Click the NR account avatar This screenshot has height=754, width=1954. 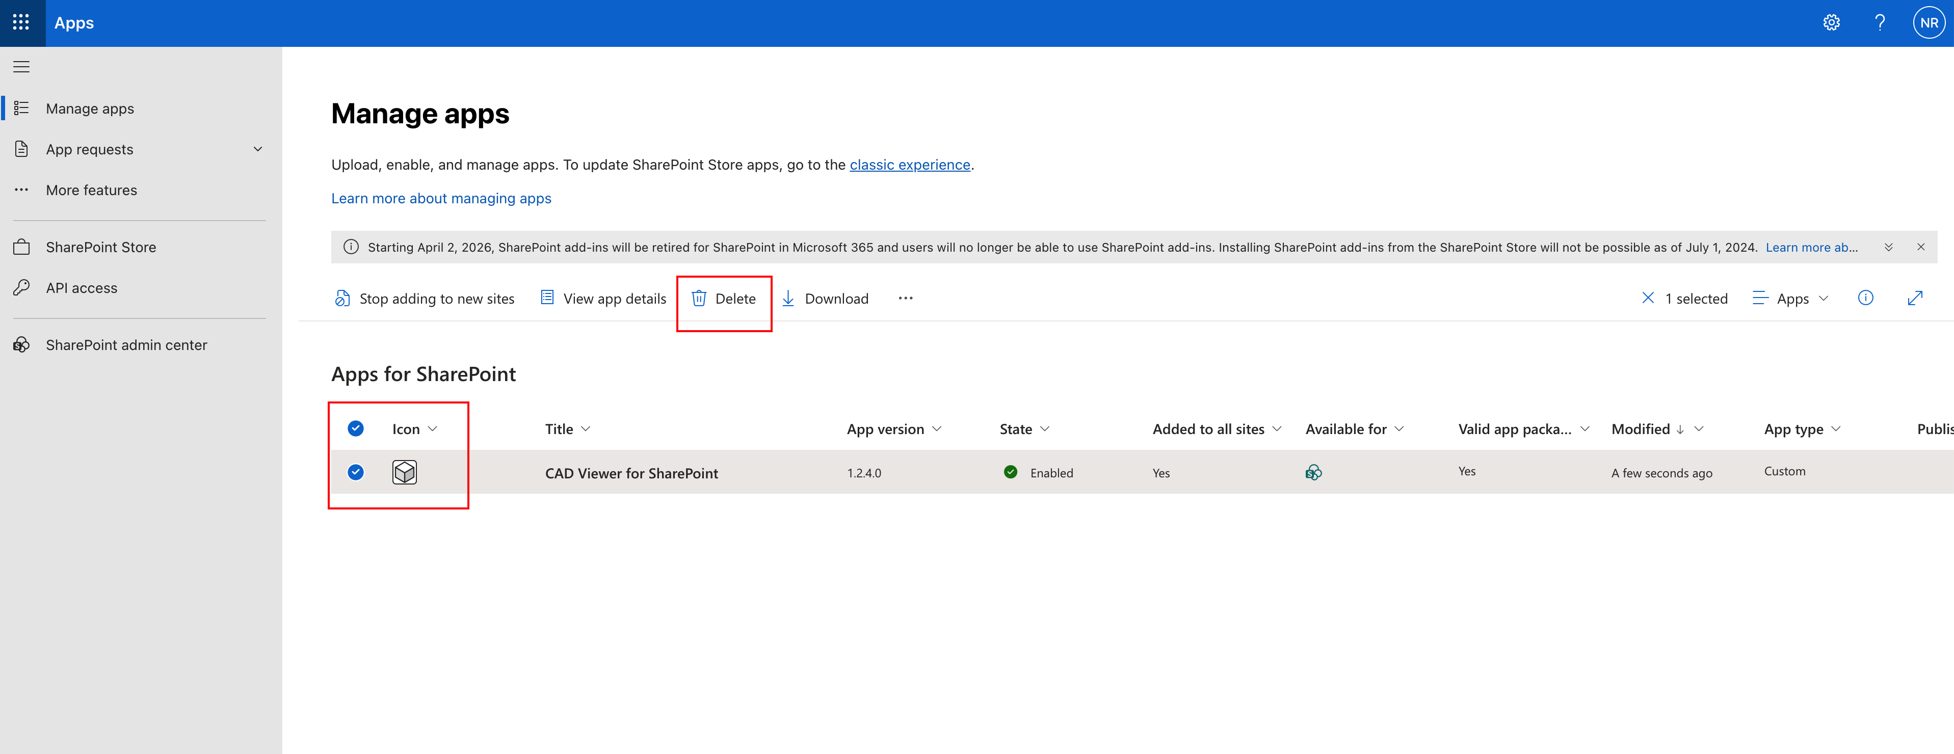pyautogui.click(x=1929, y=22)
